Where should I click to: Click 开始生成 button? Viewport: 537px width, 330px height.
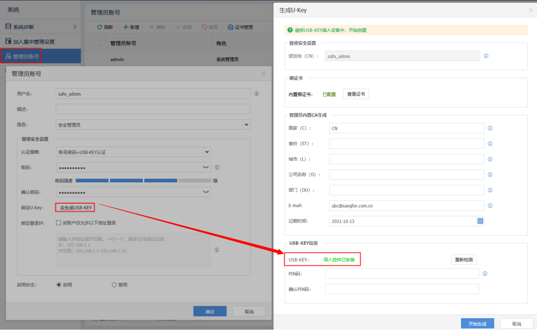click(477, 324)
